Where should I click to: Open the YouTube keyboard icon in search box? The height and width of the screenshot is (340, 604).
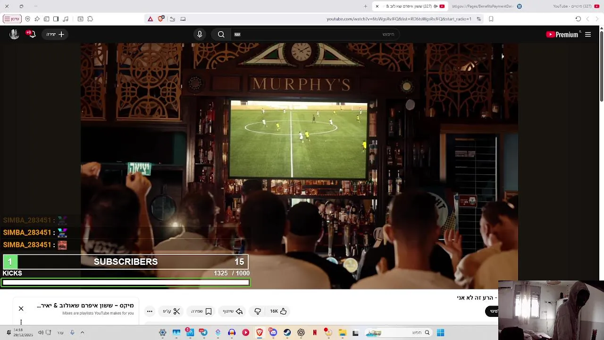pos(237,34)
